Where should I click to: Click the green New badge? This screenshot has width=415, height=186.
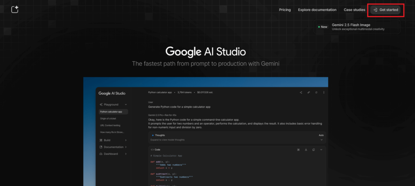323,27
